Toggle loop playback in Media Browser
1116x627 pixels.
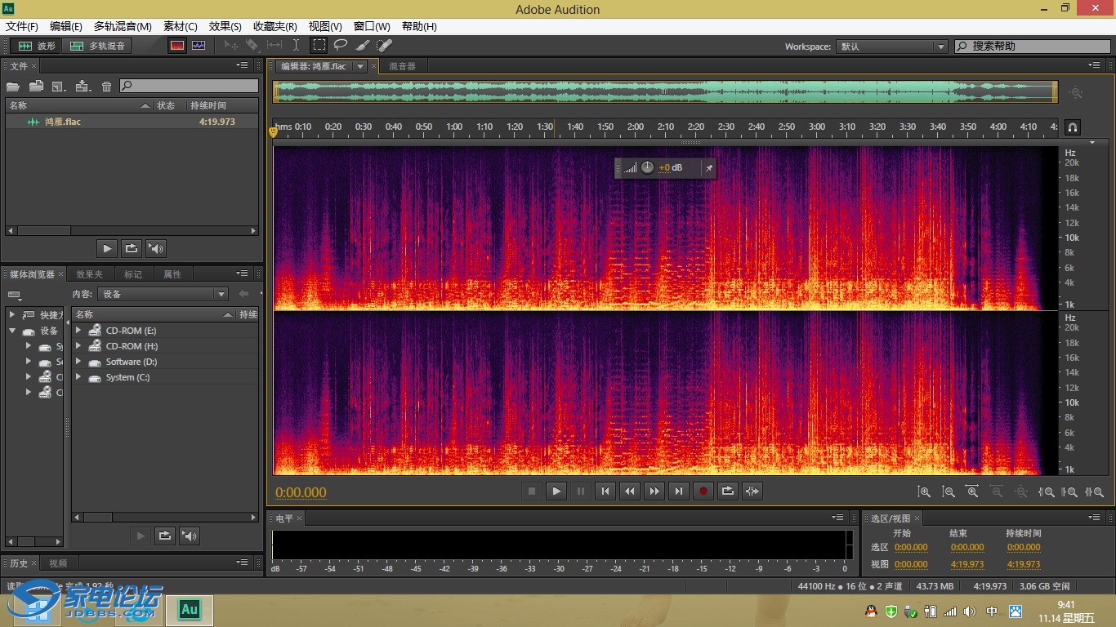click(165, 536)
